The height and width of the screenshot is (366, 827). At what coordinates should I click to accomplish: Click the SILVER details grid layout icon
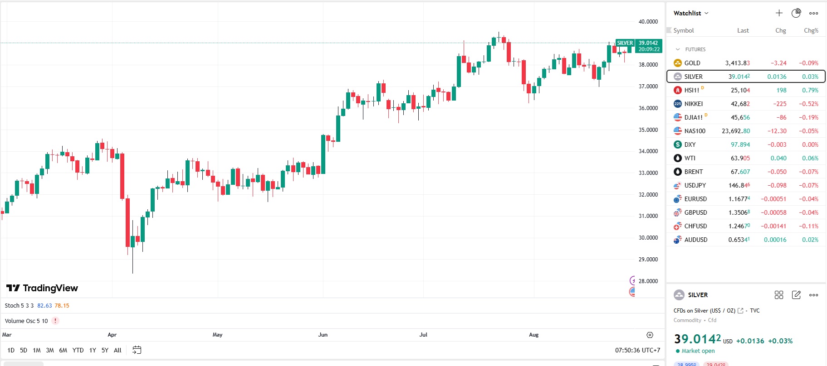(779, 295)
